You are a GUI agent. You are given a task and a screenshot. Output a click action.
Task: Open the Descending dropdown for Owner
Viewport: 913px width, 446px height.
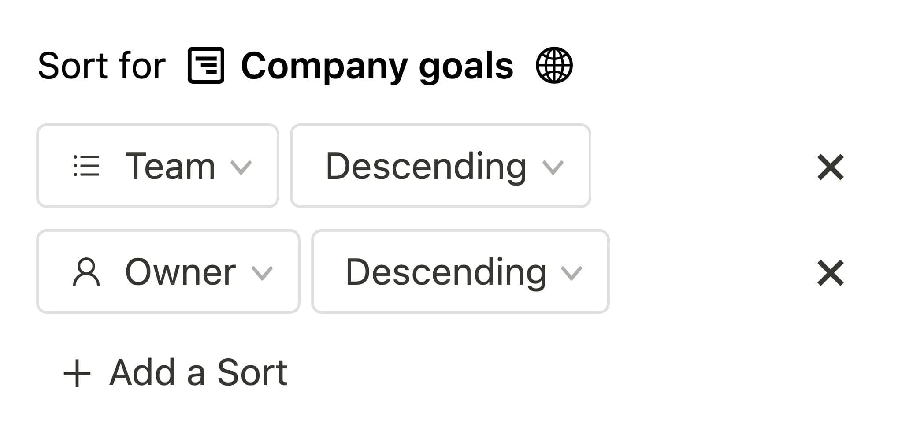[460, 273]
